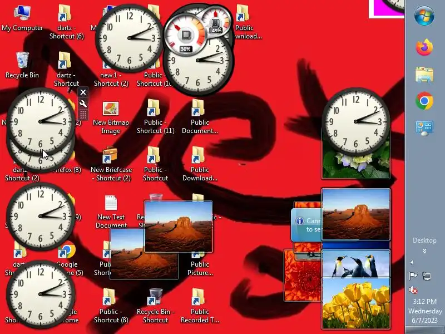Image resolution: width=445 pixels, height=334 pixels.
Task: Select dartz - Shortcut (6) icon
Action: coord(66,22)
